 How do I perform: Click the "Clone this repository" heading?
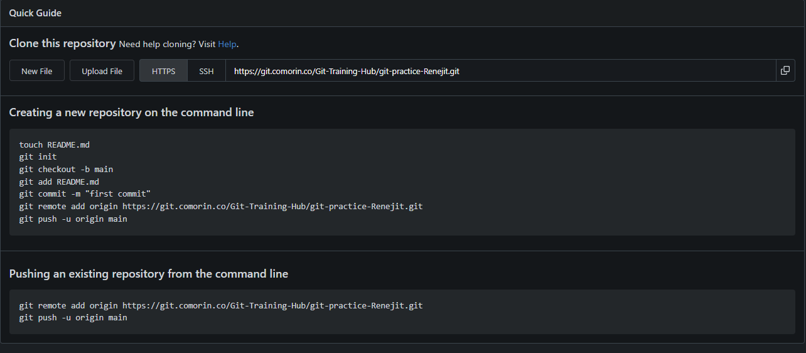coord(62,43)
